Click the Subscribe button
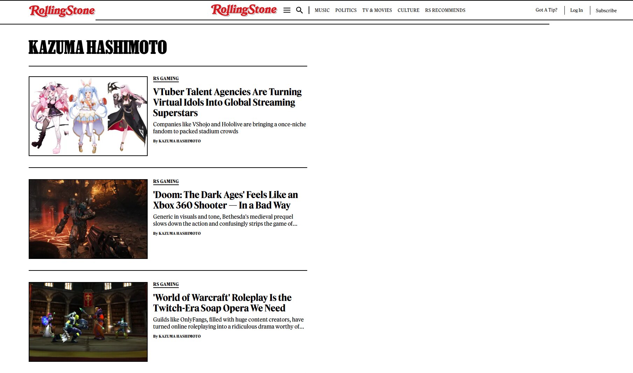The height and width of the screenshot is (373, 633). (606, 10)
